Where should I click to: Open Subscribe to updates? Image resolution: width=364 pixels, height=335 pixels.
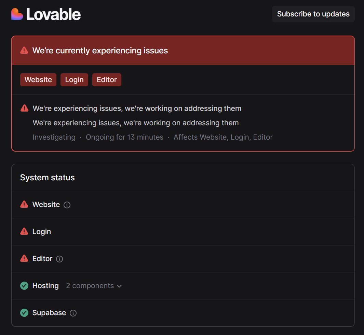[313, 14]
